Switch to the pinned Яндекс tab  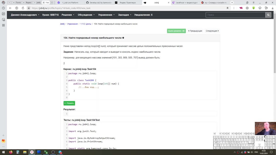(x=27, y=3)
